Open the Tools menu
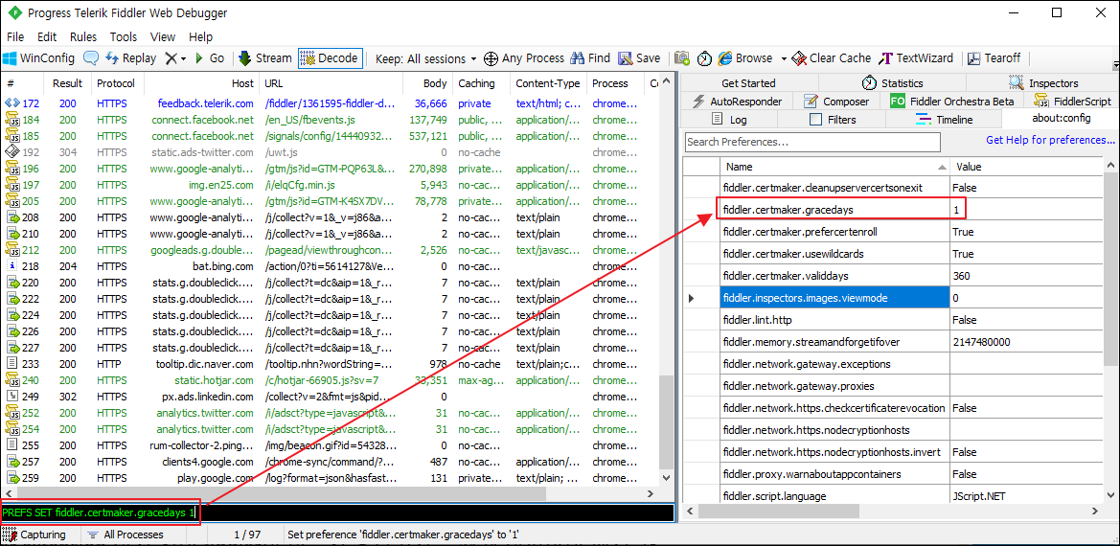The image size is (1120, 546). tap(123, 37)
